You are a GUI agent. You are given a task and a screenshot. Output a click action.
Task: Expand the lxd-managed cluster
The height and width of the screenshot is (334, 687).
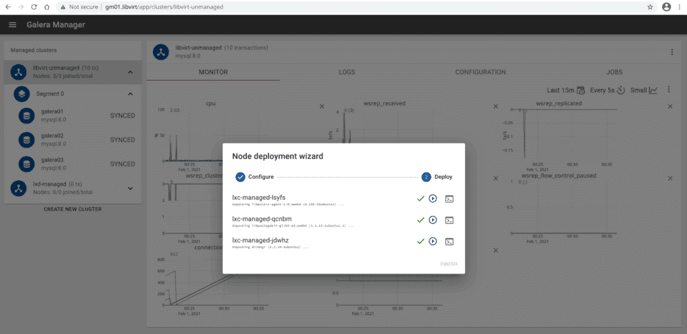[x=130, y=188]
